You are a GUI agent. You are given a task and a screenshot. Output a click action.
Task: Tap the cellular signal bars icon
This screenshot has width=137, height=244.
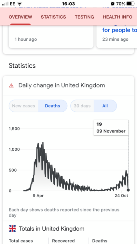(6, 4)
